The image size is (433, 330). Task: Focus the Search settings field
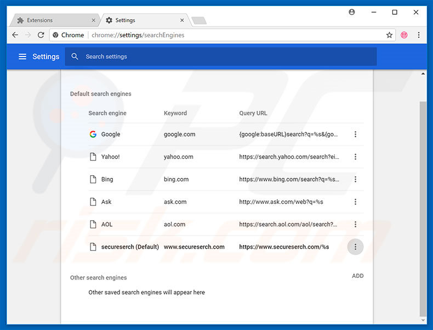point(221,57)
